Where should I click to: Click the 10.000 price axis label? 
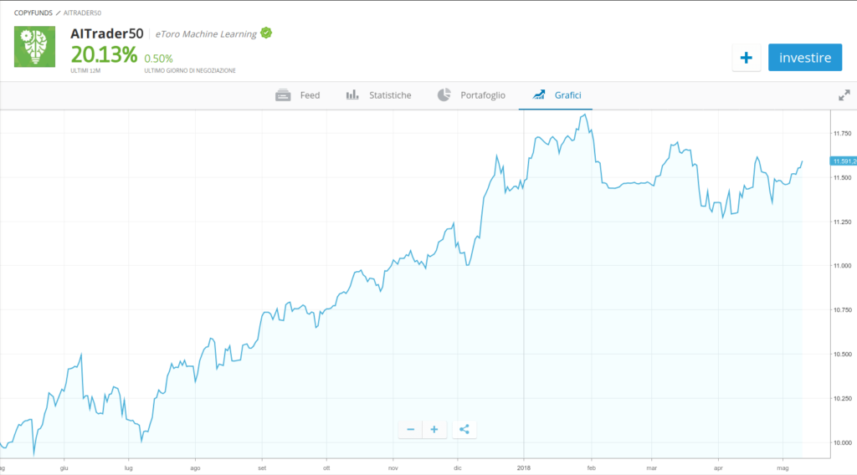pyautogui.click(x=842, y=442)
